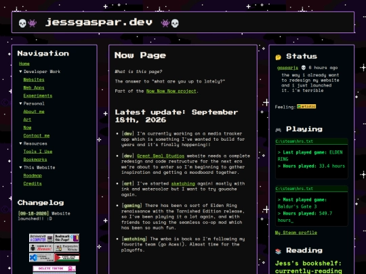The width and height of the screenshot is (366, 274).
Task: Click the skull icon next to gasparjs
Action: pyautogui.click(x=303, y=68)
